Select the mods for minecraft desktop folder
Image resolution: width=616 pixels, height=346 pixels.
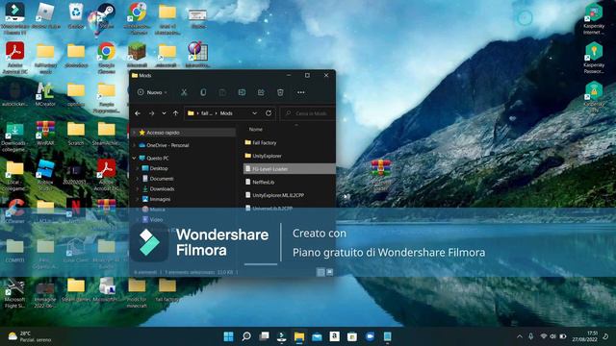pyautogui.click(x=137, y=292)
